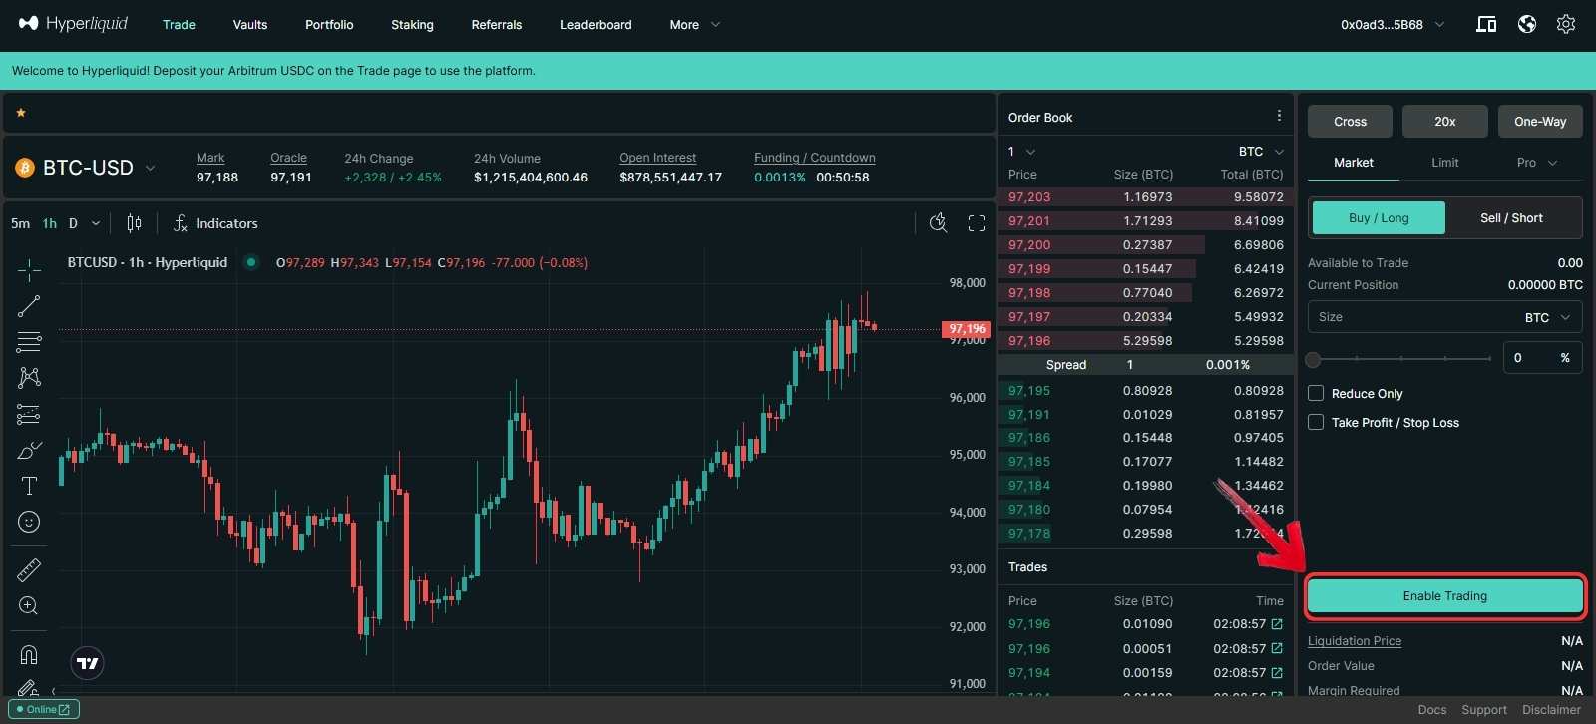
Task: Switch to Market order tab
Action: click(1354, 162)
